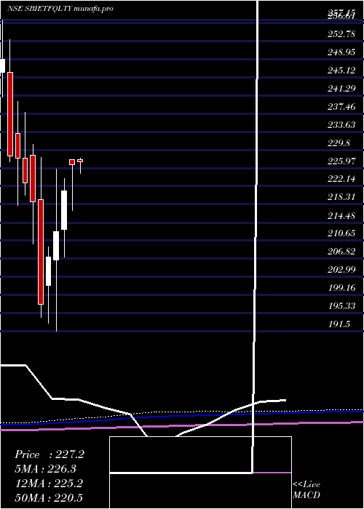Click the 222.14 price axis label
The height and width of the screenshot is (509, 364).
pos(341,179)
